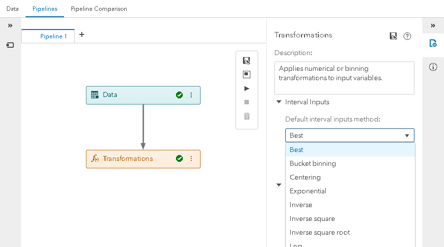Screen dimensions: 444x247
Task: Open the Data node options menu
Action: 191,95
